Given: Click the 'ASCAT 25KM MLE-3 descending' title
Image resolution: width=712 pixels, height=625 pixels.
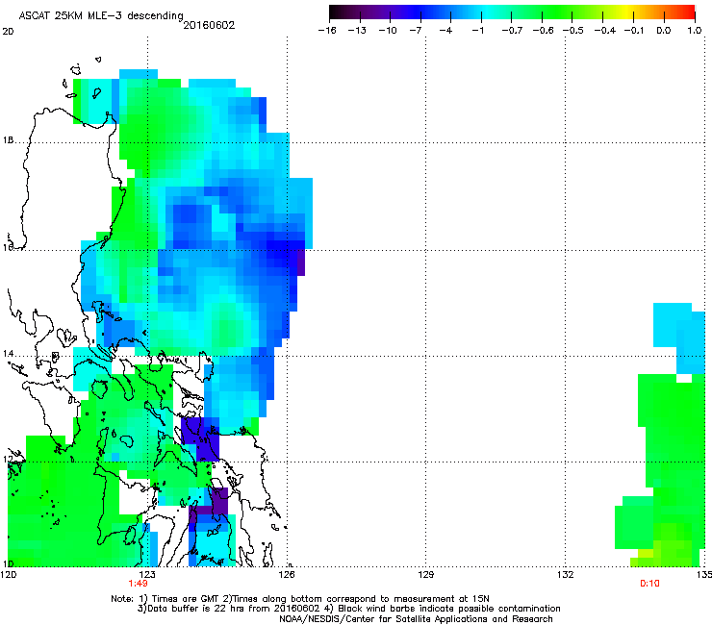Looking at the screenshot, I should point(101,16).
